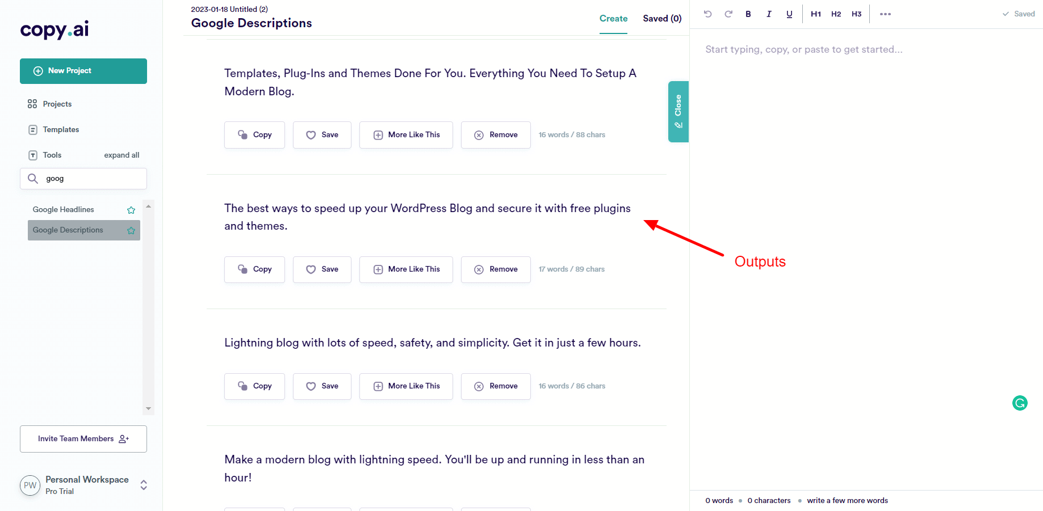Click the undo arrow in editor toolbar
This screenshot has width=1043, height=511.
pos(707,14)
